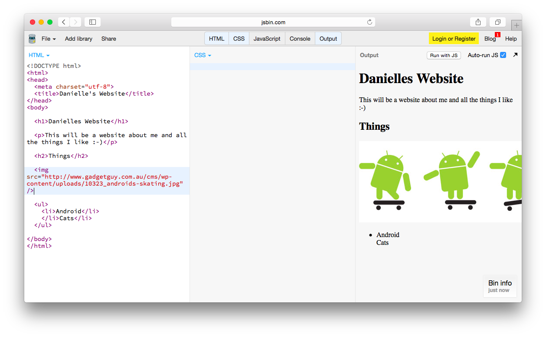Open the Blog link

click(x=490, y=39)
